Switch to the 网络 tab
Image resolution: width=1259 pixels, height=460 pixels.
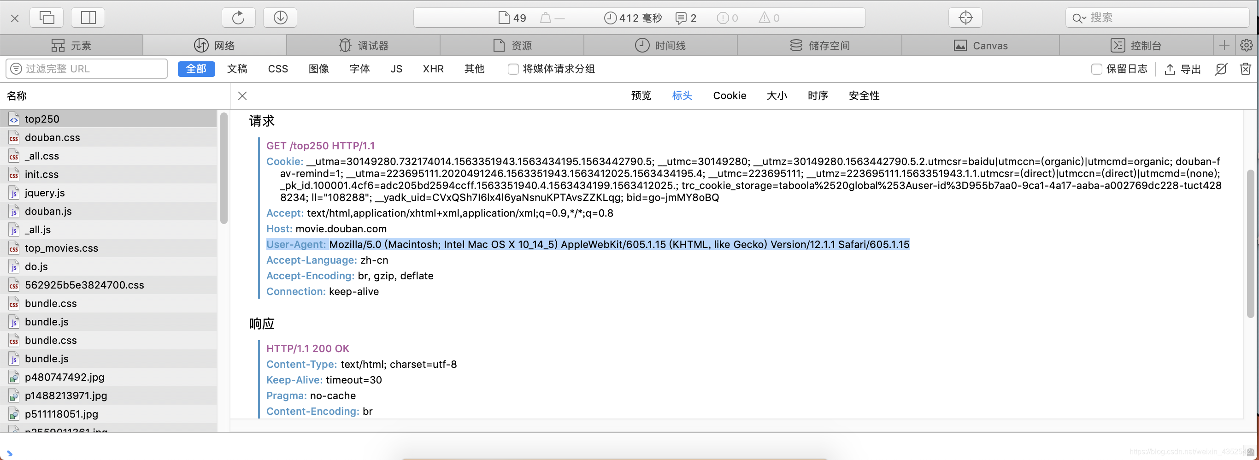pyautogui.click(x=215, y=46)
